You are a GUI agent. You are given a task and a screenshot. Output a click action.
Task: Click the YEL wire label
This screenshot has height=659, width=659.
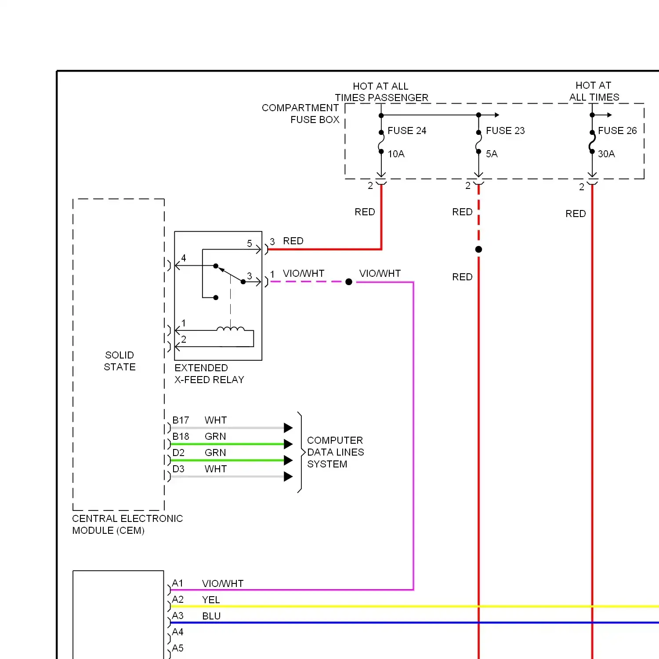click(x=211, y=600)
